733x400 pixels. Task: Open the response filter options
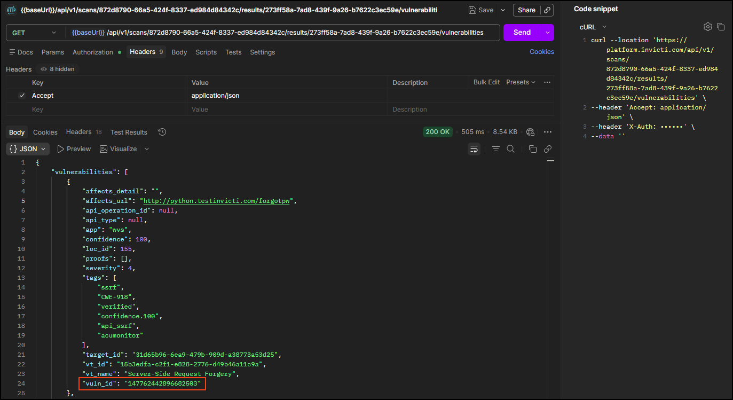[495, 149]
